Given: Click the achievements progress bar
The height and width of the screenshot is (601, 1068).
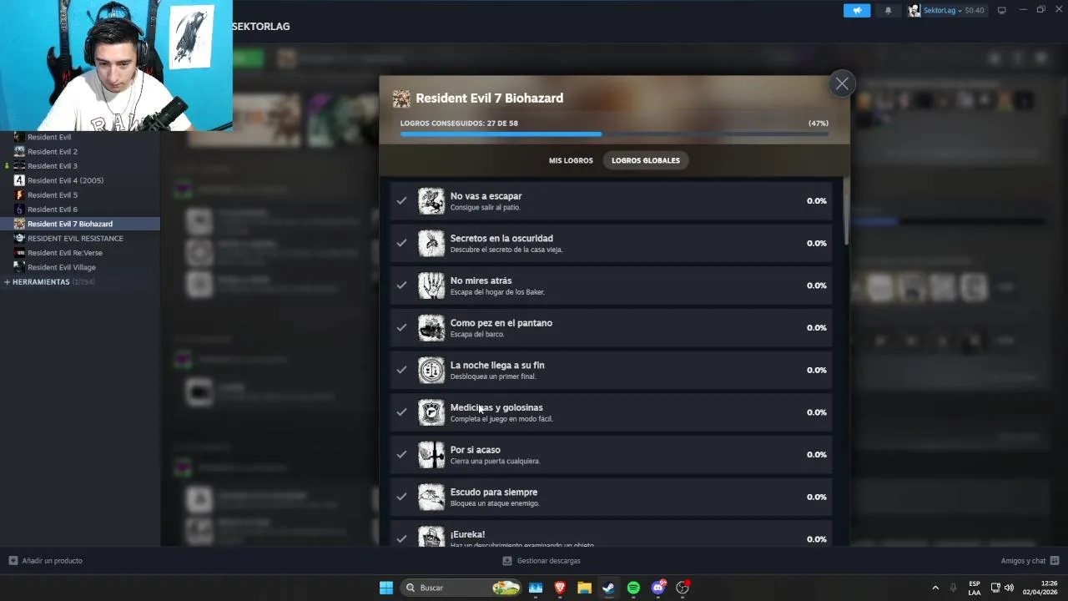Looking at the screenshot, I should pos(614,134).
